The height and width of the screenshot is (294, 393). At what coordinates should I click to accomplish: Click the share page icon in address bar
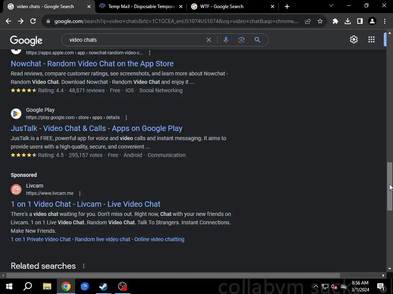[308, 21]
